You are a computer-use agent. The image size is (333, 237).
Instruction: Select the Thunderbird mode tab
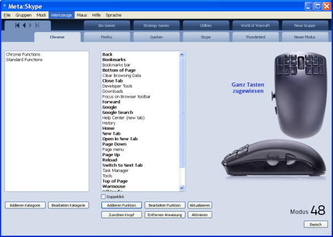[x=255, y=37]
